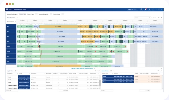This screenshot has height=100, width=169.
Task: Click the warning triangle on Paint1 row near 14 Apr
Action: (39, 46)
